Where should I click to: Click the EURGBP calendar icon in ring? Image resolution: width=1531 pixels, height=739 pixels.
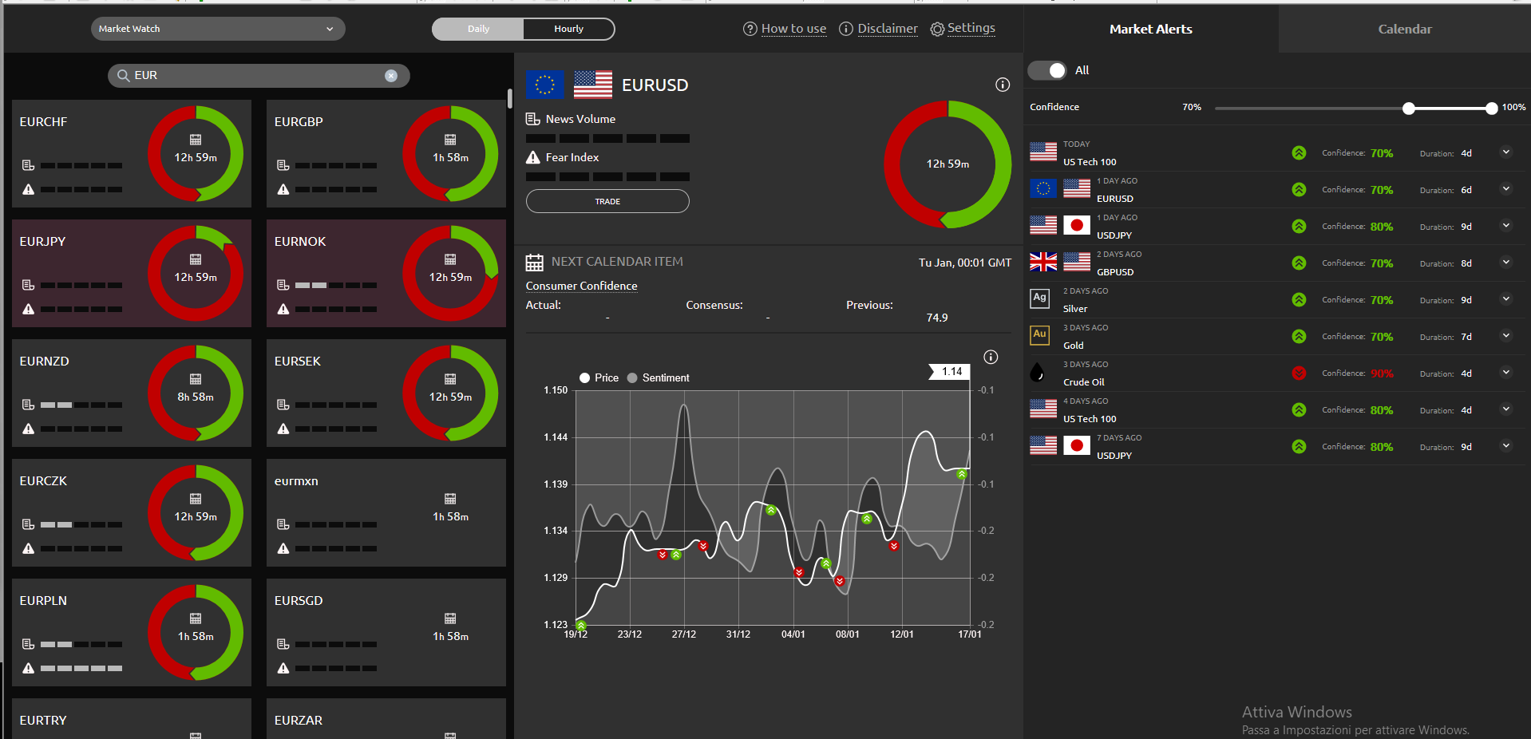[x=450, y=140]
